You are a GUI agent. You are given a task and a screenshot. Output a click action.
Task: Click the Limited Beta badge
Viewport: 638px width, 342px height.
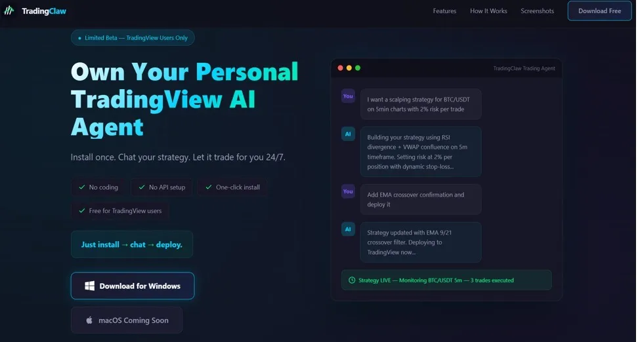133,38
